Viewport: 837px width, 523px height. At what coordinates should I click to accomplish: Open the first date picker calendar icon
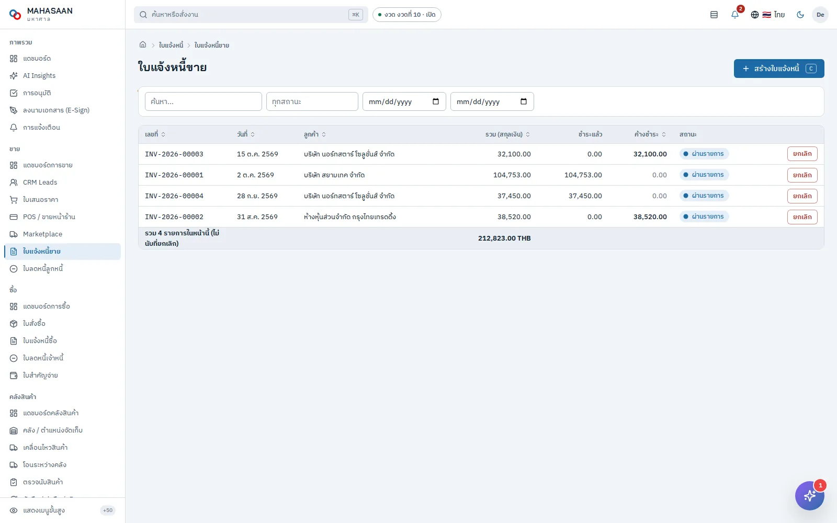click(436, 101)
